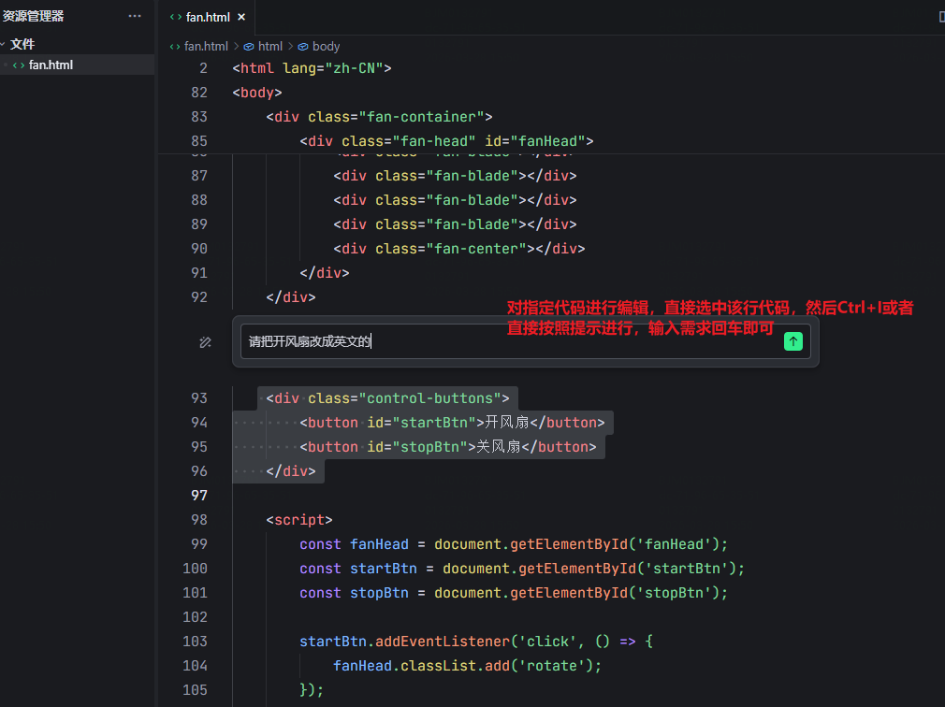Click the stopBtn button code on line 95
The height and width of the screenshot is (707, 945).
coord(448,447)
